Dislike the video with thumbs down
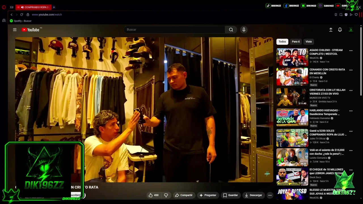This screenshot has height=204, width=363. click(166, 195)
